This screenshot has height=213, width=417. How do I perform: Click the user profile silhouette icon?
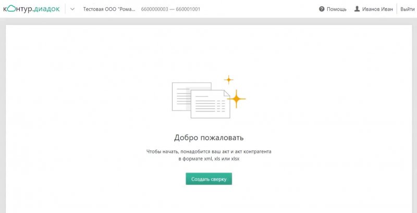click(357, 9)
